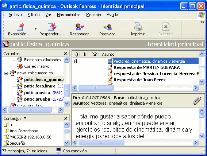The height and width of the screenshot is (156, 207).
Task: Click the Responder al grupo toolbar icon
Action: 52,27
